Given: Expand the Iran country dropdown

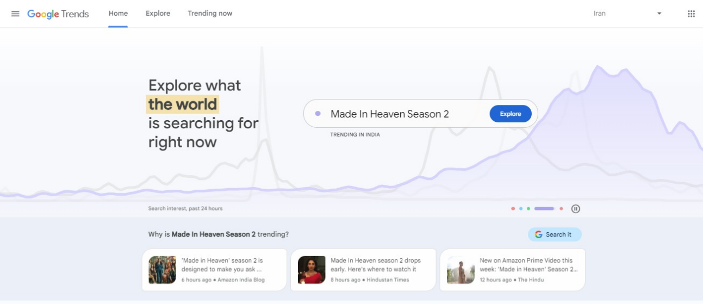Looking at the screenshot, I should click(x=627, y=14).
